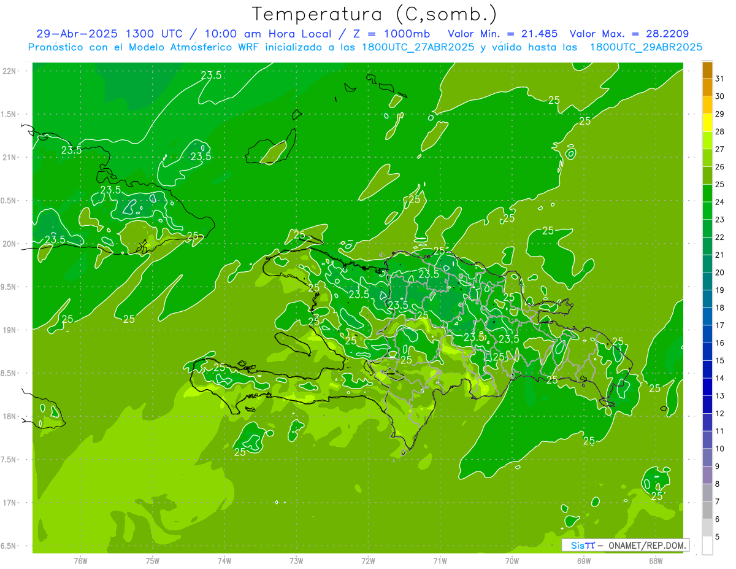
Task: Click the '1800UTC_29ABR2025' valid-until time
Action: coord(646,47)
